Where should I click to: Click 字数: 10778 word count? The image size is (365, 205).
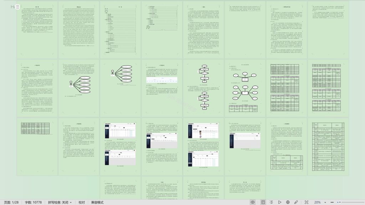[x=33, y=202]
